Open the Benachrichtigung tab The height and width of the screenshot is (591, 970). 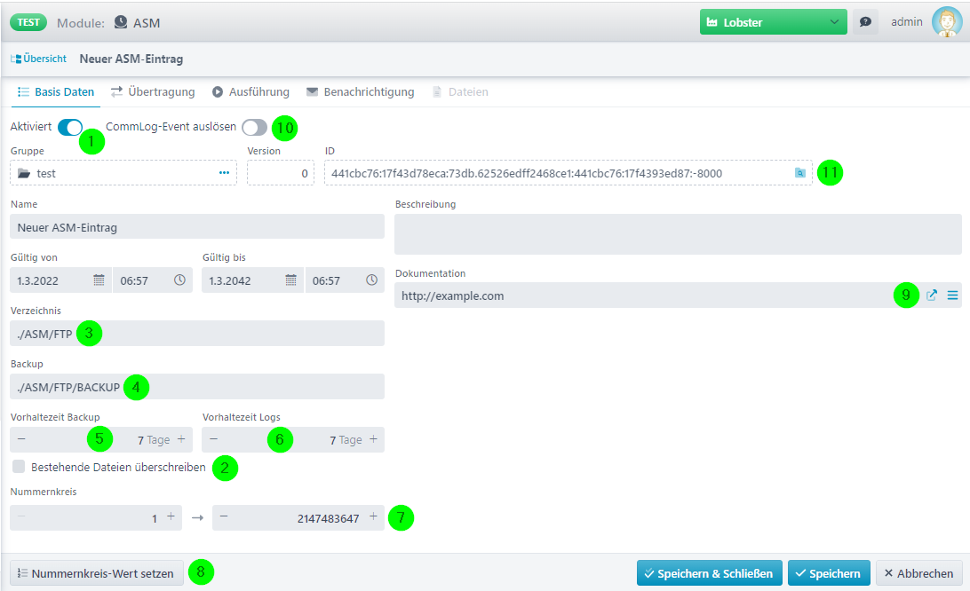(x=360, y=92)
